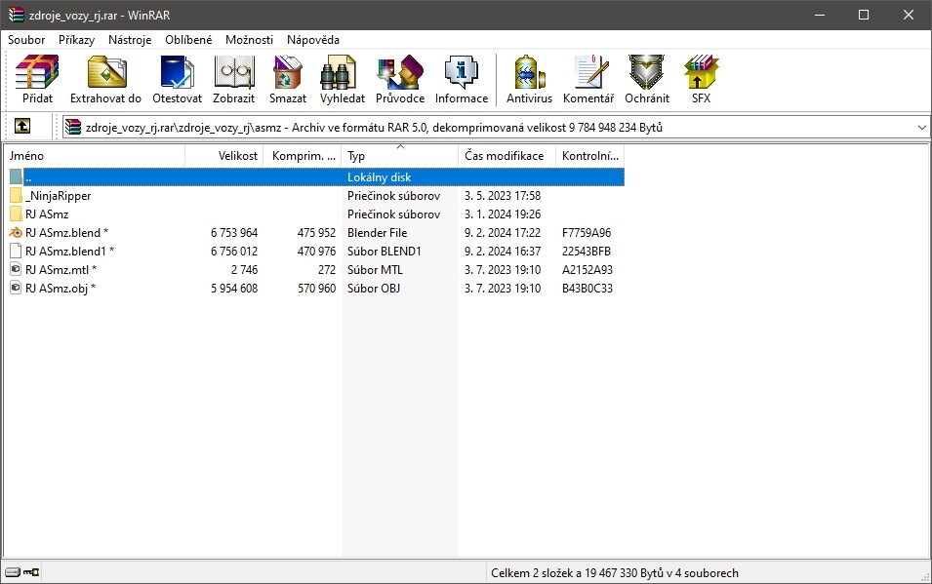
Task: Sort by the Čas modifikace column header
Action: (507, 156)
